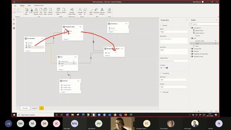Image resolution: width=231 pixels, height=130 pixels.
Task: Collapse the Properties pane
Action: pos(187,20)
